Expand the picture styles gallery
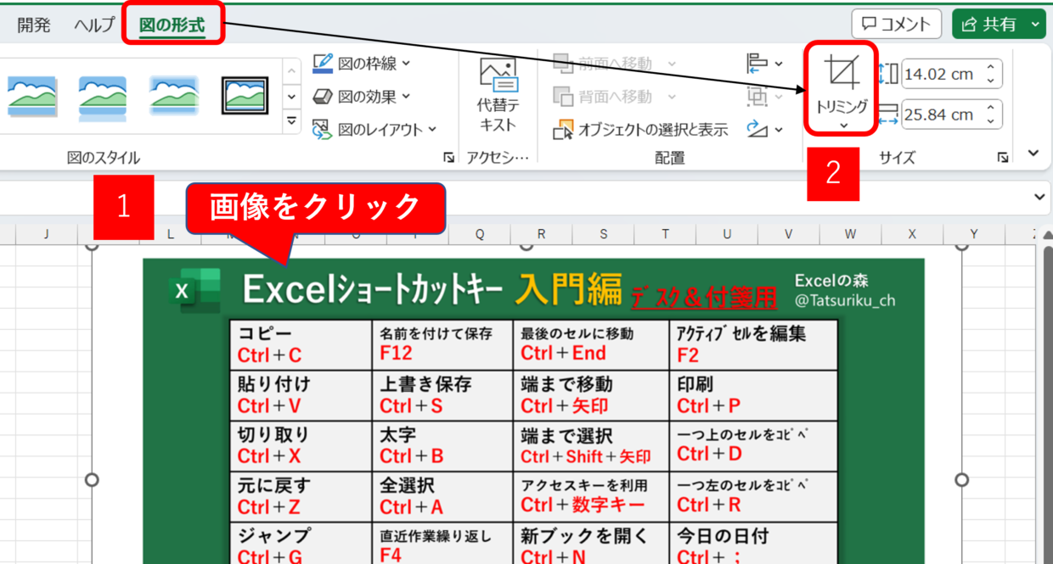The width and height of the screenshot is (1053, 564). [x=291, y=122]
